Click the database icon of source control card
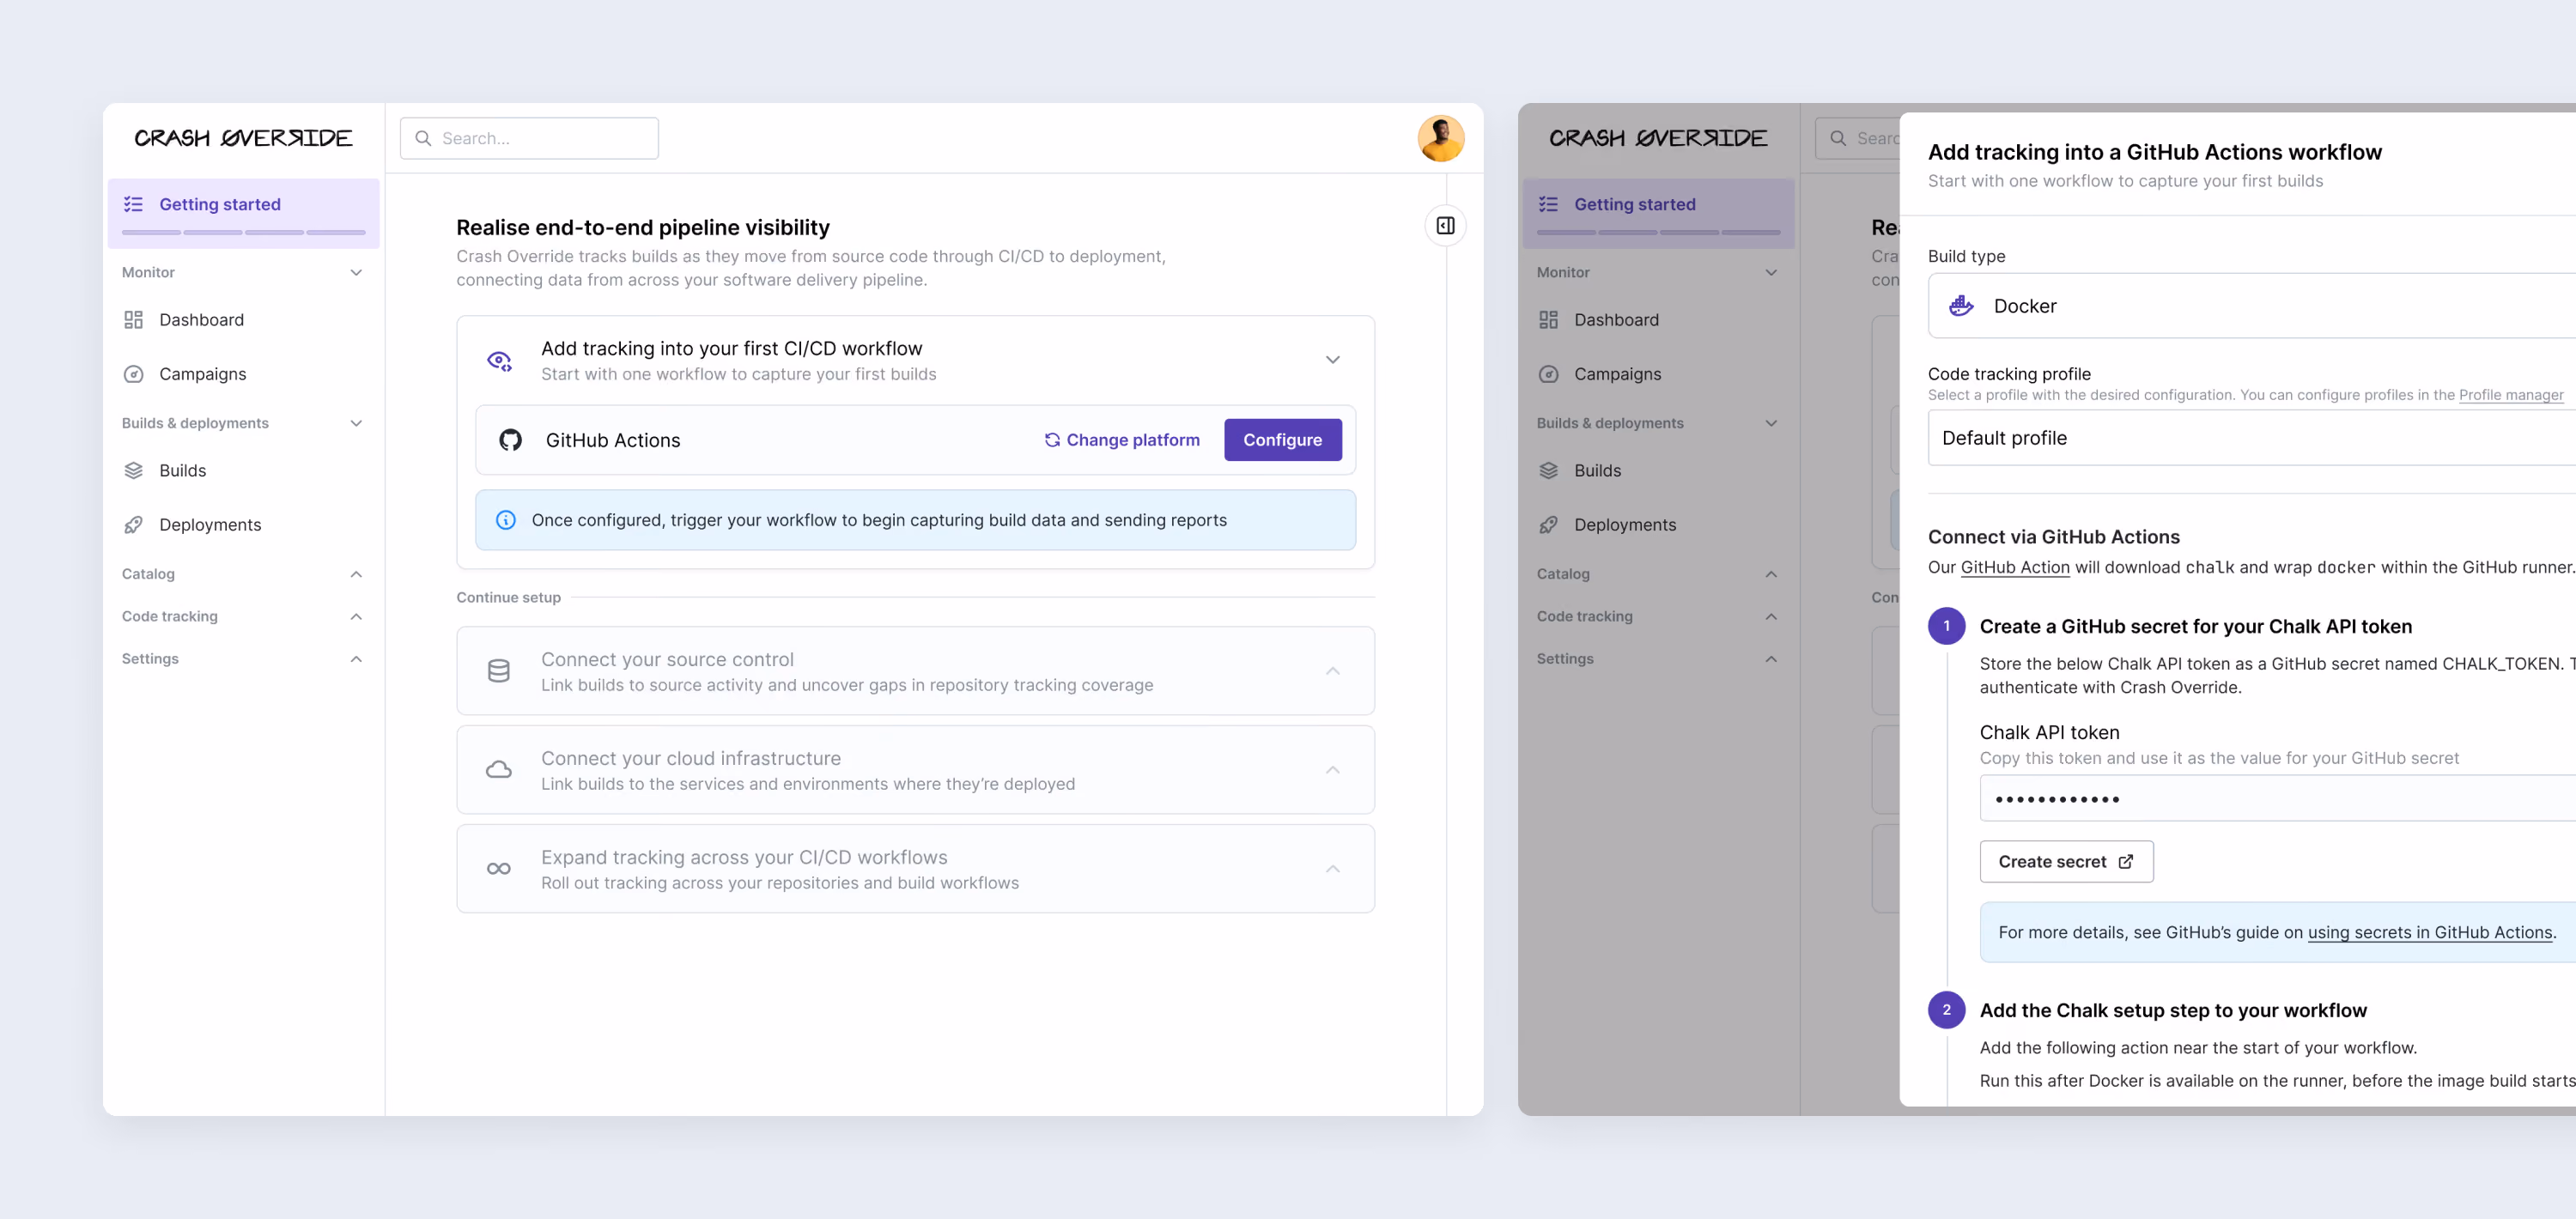2576x1219 pixels. tap(498, 671)
